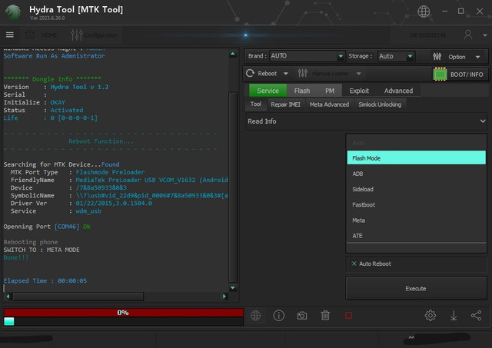Click the user account icon
Image resolution: width=492 pixels, height=348 pixels.
click(x=469, y=35)
